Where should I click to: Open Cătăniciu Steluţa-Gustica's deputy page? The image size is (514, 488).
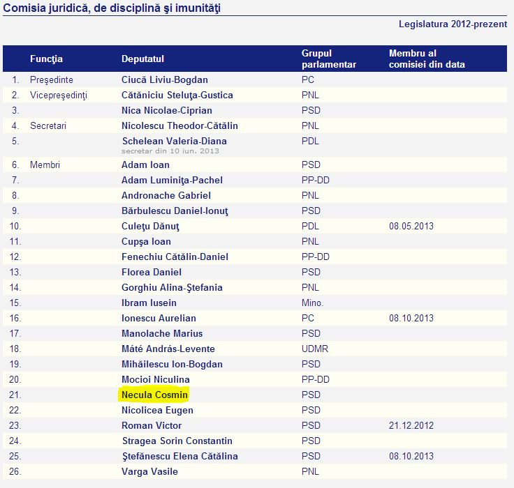177,95
